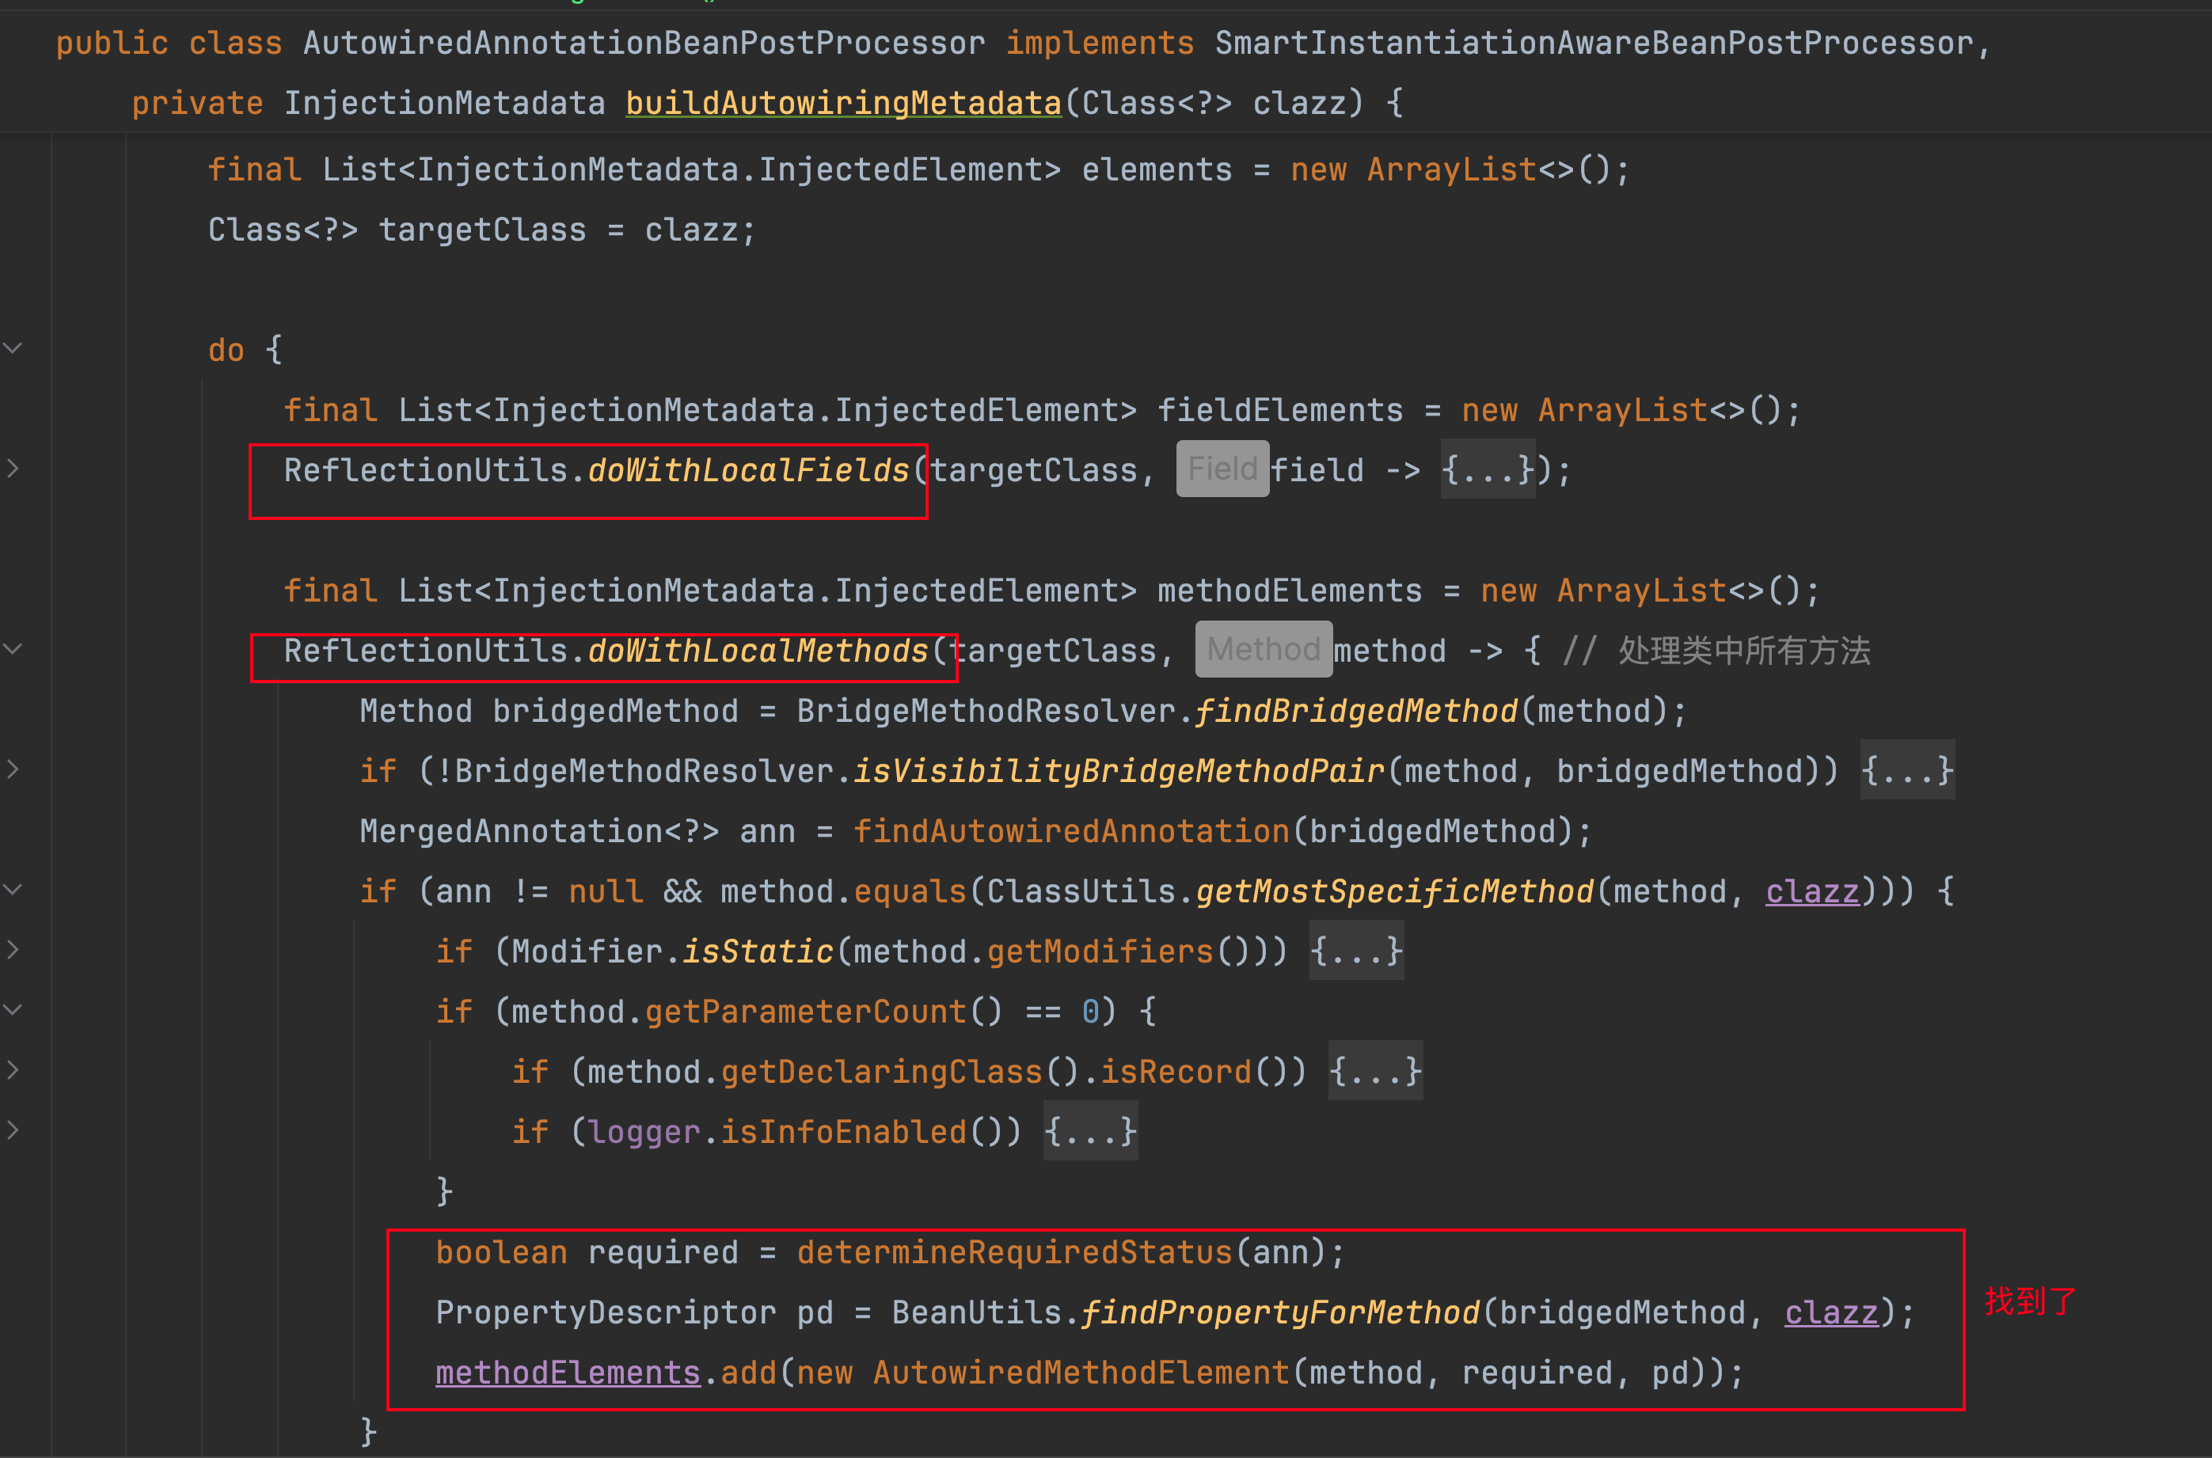Expand fold arrow beside Modifier.isStatic line
This screenshot has width=2212, height=1458.
tap(13, 949)
